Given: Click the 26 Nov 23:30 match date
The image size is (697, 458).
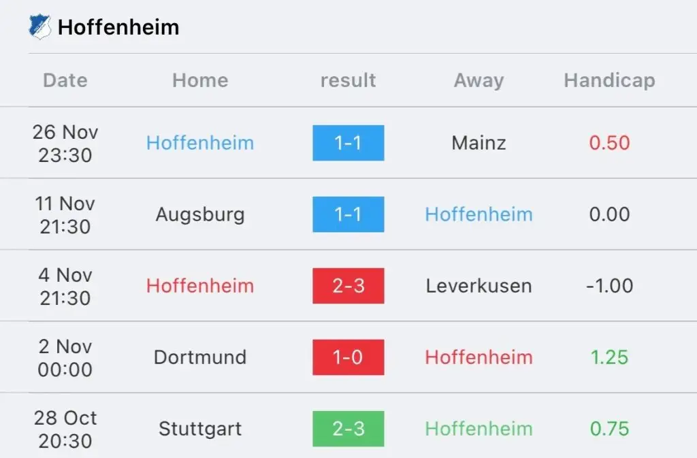Looking at the screenshot, I should coord(65,144).
